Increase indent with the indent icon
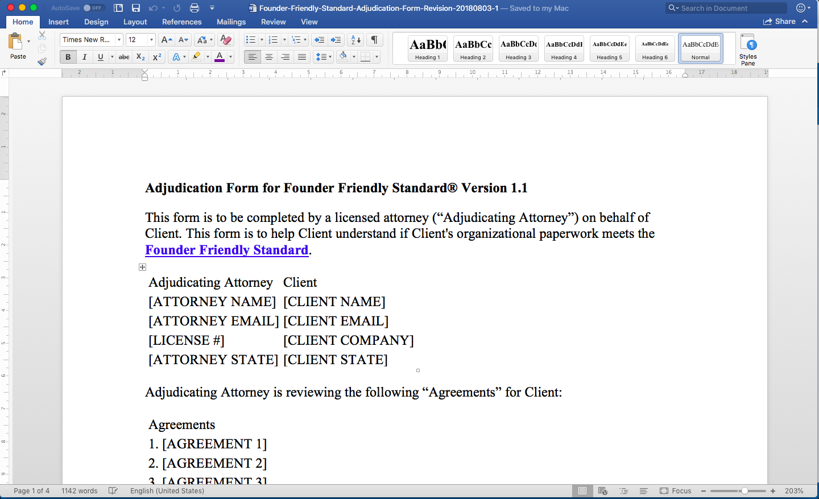The image size is (819, 499). point(336,39)
